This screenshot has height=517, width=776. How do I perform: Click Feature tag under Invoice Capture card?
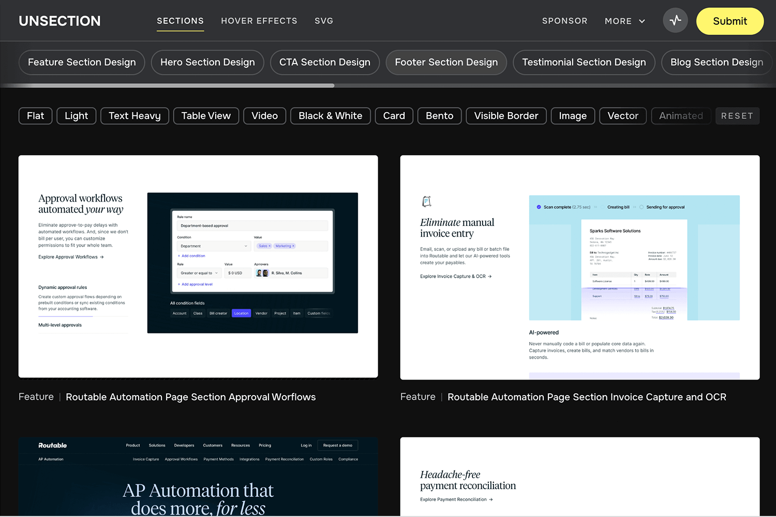(x=418, y=397)
